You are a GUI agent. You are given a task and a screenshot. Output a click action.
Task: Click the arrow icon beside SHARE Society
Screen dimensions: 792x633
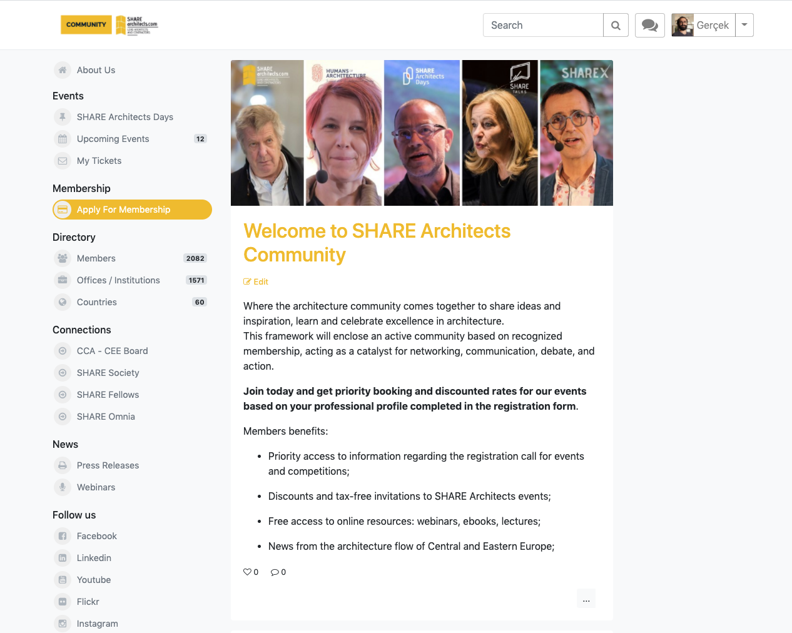(63, 373)
